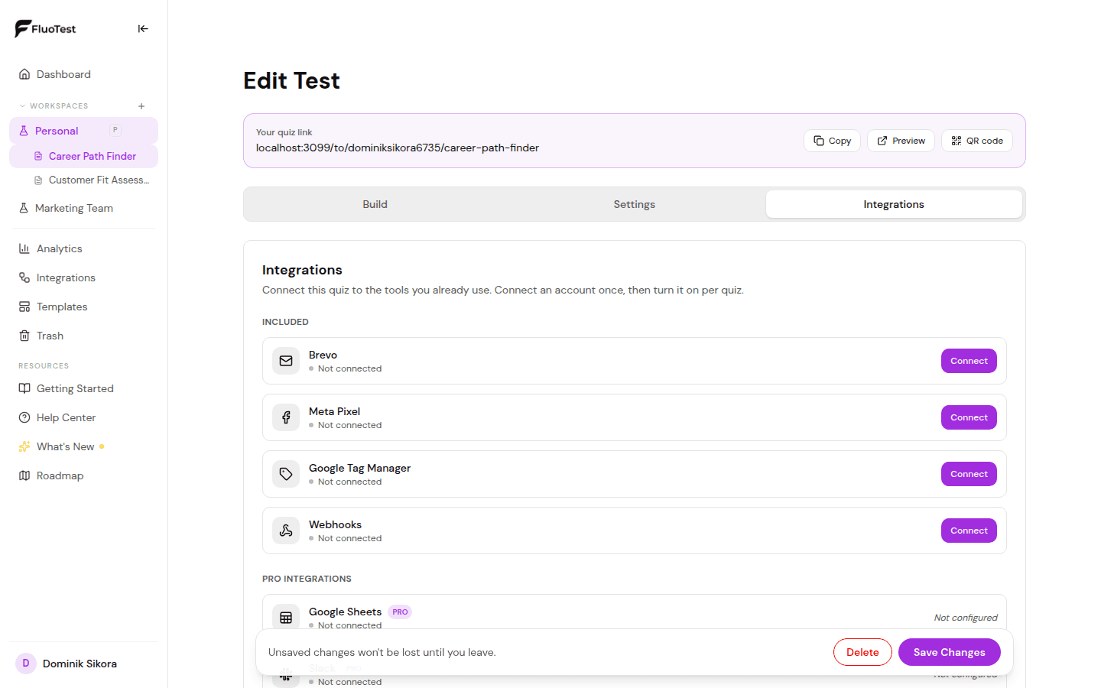Click the Google Sheets table icon
Image resolution: width=1101 pixels, height=688 pixels.
pyautogui.click(x=286, y=617)
